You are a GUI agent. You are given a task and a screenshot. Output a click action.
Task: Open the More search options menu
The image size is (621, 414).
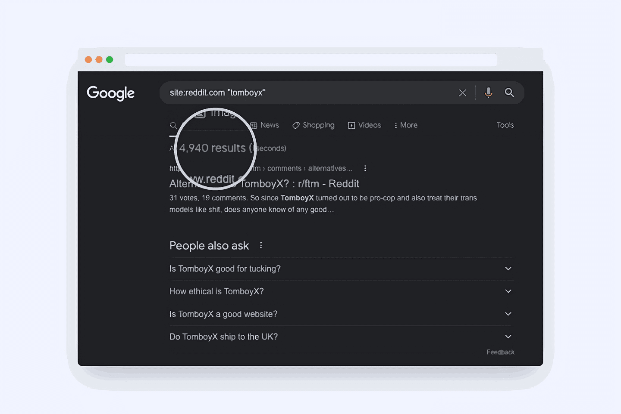pyautogui.click(x=405, y=125)
